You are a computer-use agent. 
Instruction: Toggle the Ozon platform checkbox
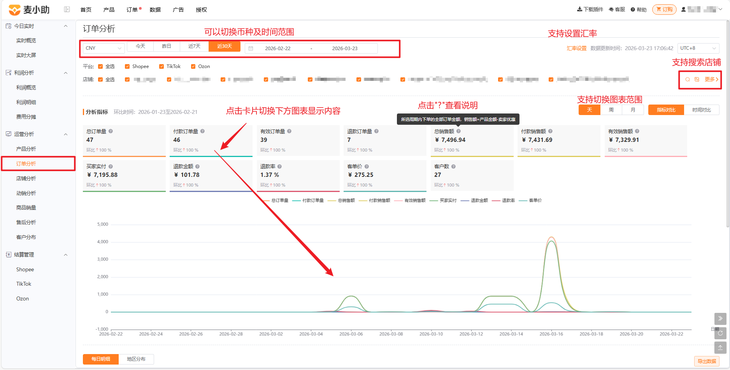193,66
